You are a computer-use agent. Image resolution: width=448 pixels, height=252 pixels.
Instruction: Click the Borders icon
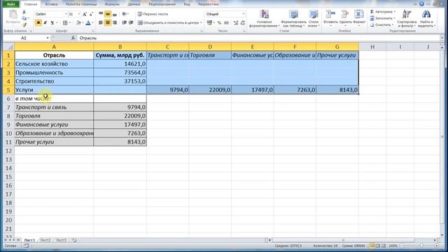point(65,22)
